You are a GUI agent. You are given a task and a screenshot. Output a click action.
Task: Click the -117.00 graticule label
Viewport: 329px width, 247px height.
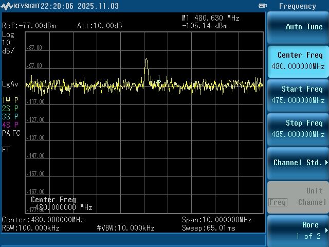click(35, 102)
